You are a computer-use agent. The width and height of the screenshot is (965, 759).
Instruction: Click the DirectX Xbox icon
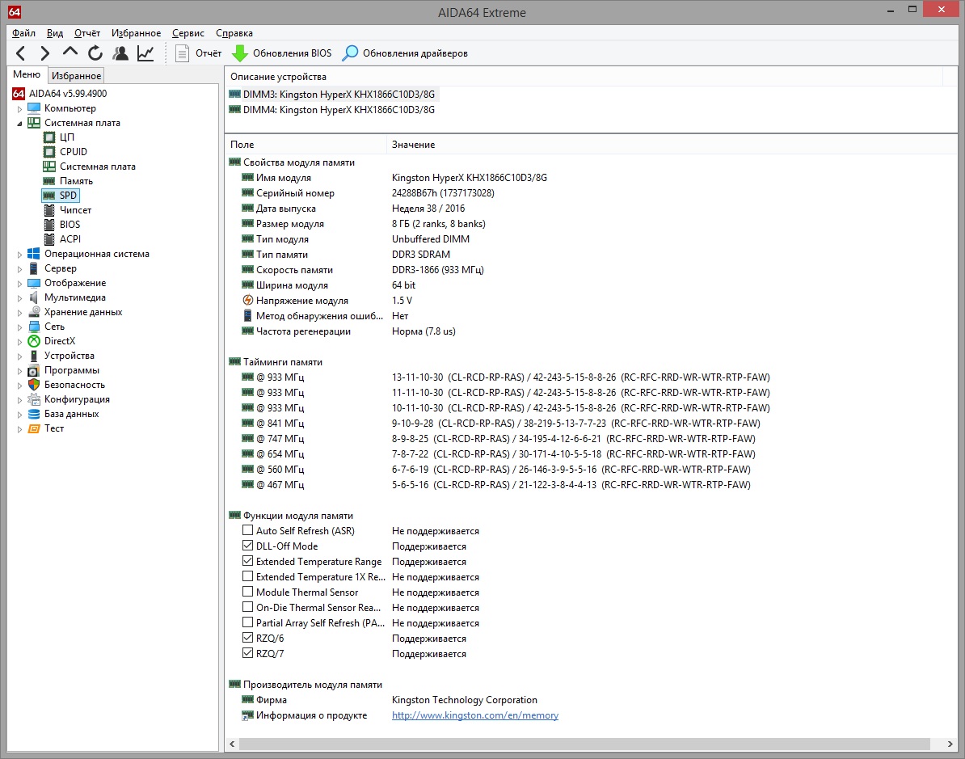[34, 341]
